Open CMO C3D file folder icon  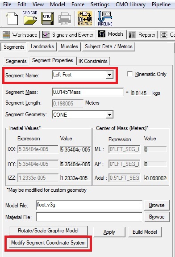coord(30,18)
